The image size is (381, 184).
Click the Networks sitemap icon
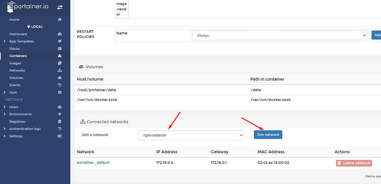click(x=60, y=70)
